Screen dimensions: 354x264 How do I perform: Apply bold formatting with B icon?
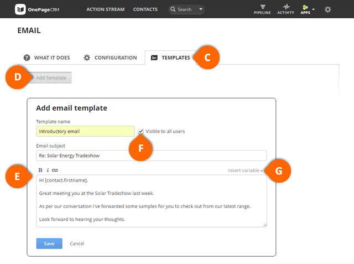[40, 170]
